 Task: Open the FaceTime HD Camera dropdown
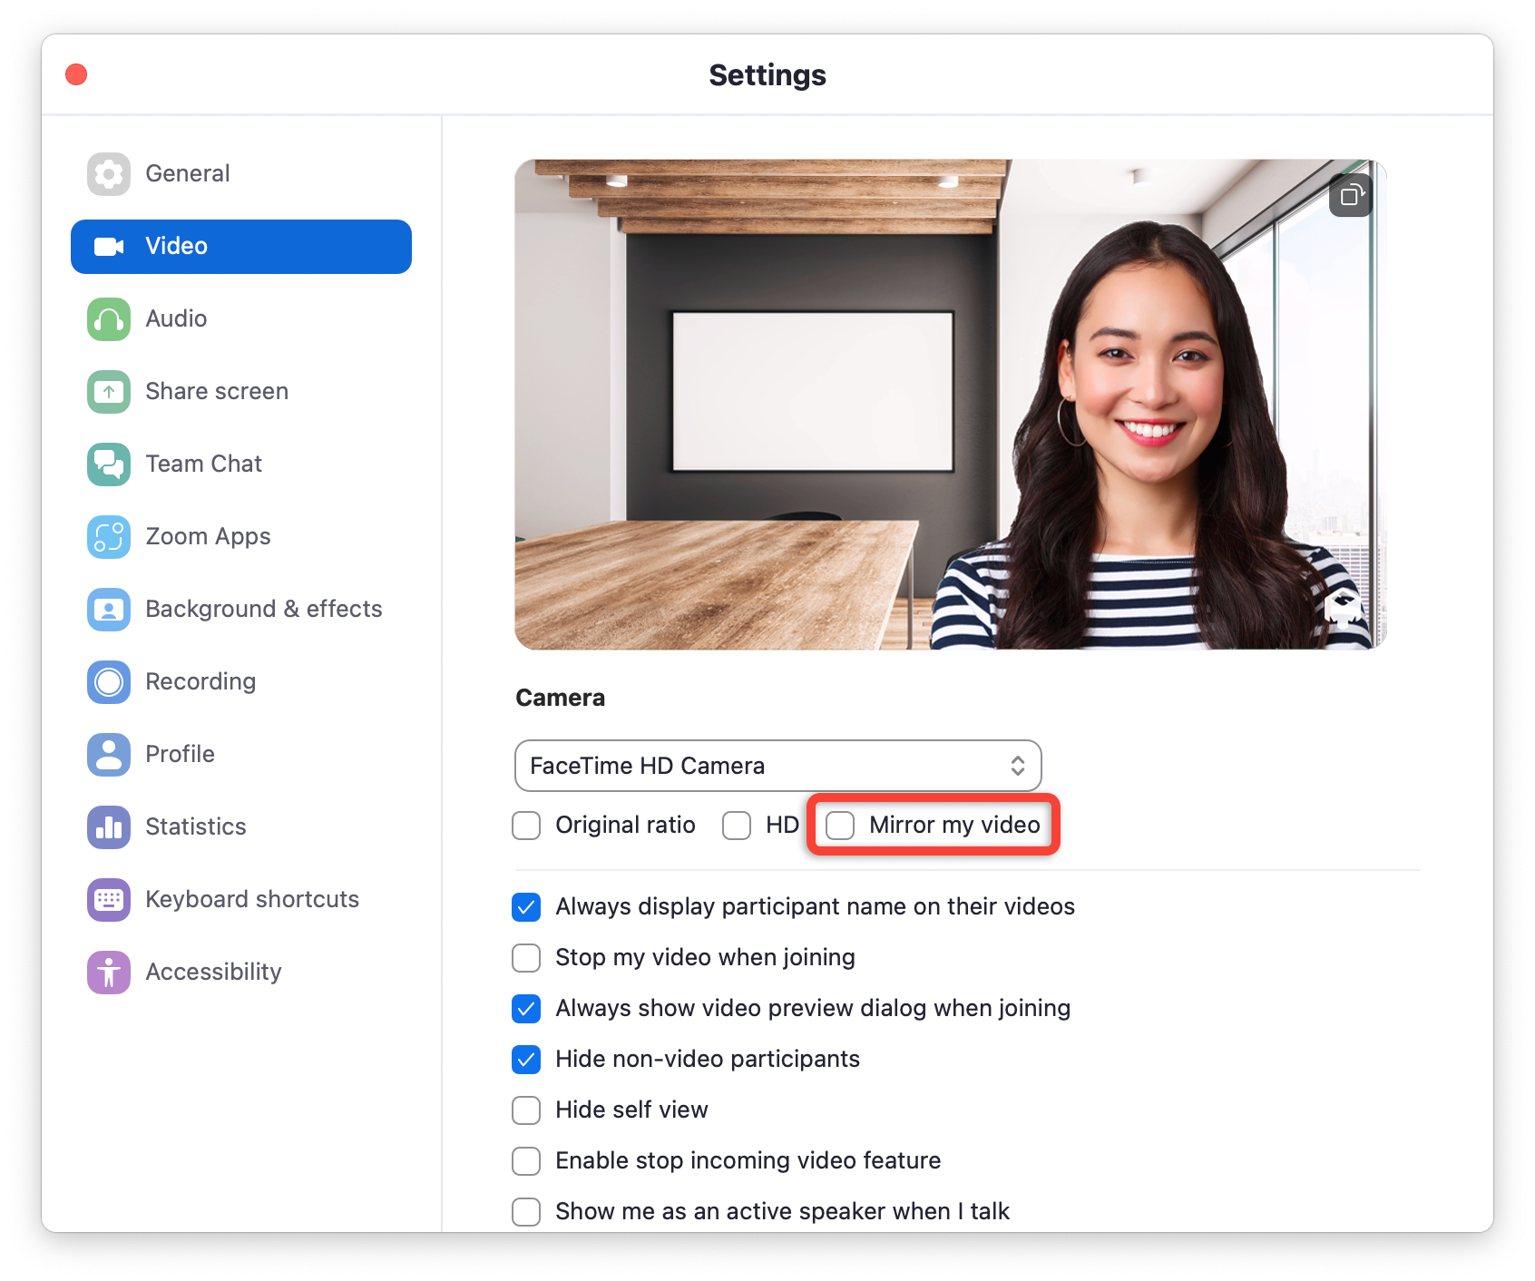[x=777, y=766]
